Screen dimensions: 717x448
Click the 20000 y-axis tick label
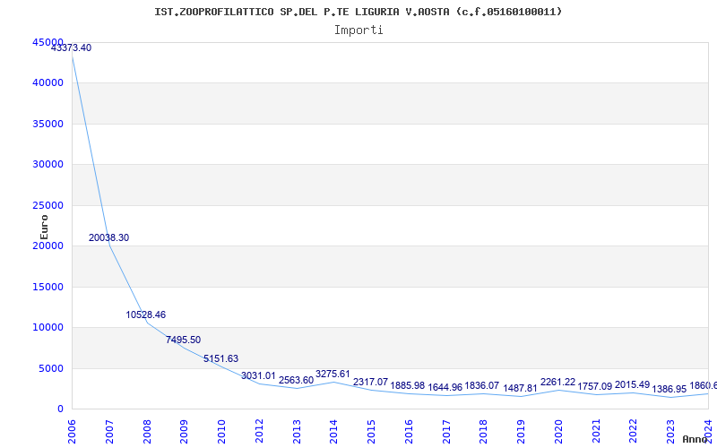(48, 246)
